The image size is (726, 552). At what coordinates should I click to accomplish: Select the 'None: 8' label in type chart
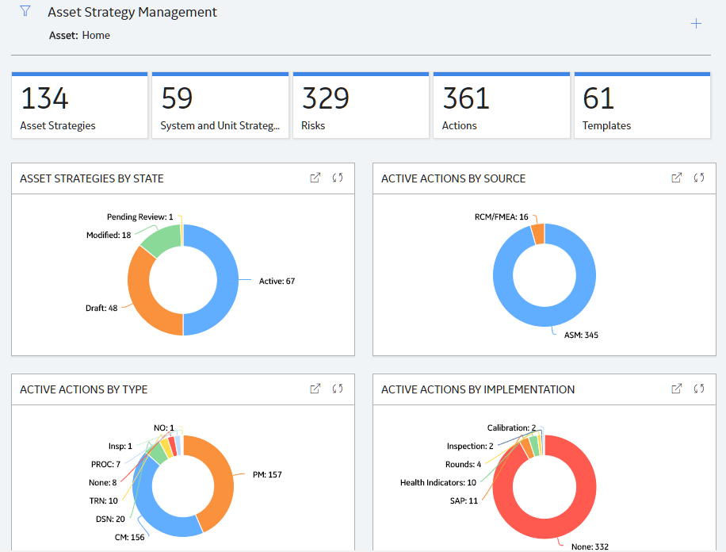103,482
